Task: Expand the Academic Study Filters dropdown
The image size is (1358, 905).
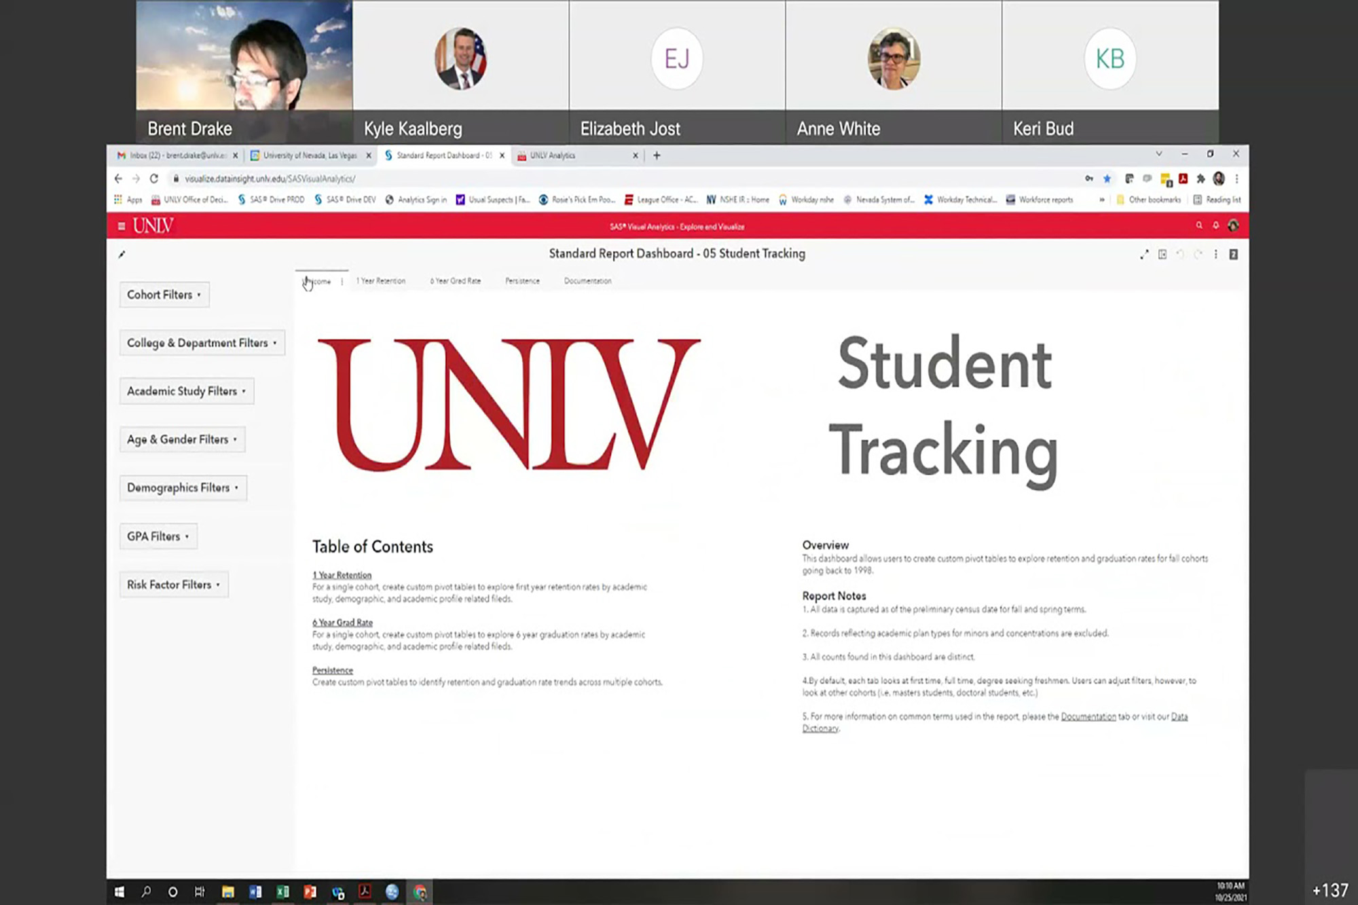Action: [x=187, y=391]
